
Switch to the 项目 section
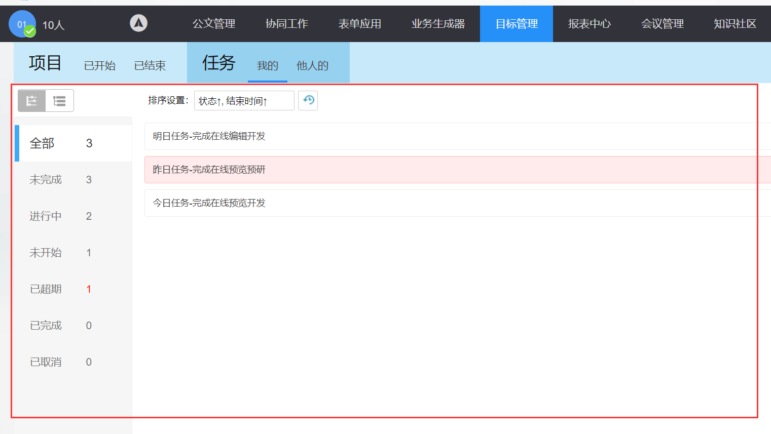click(x=45, y=63)
